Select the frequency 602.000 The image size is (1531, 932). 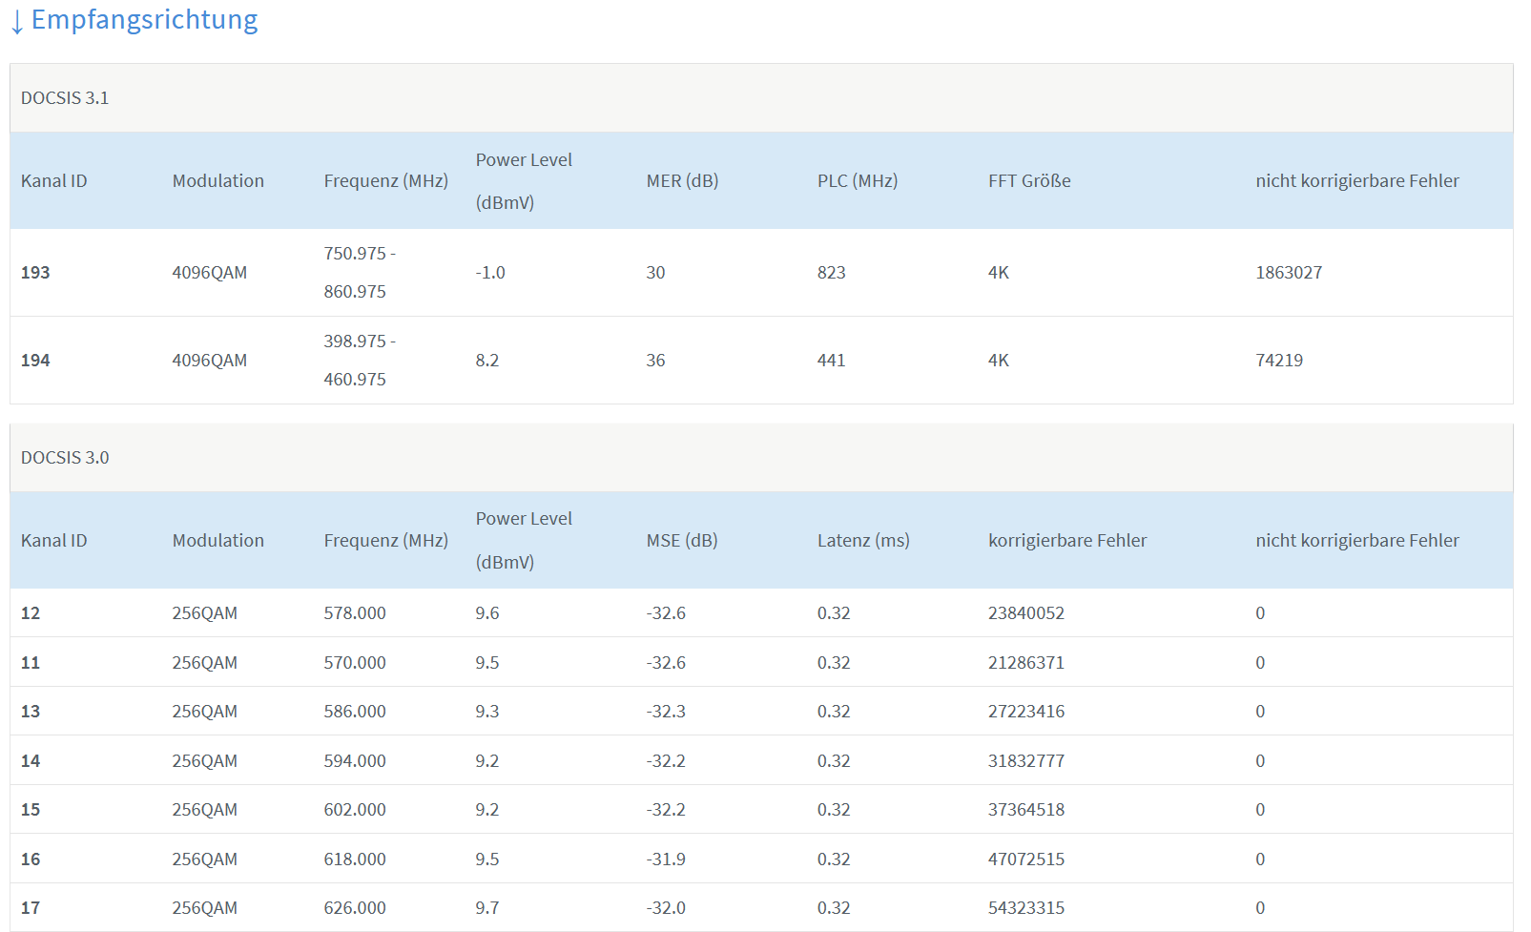click(355, 810)
